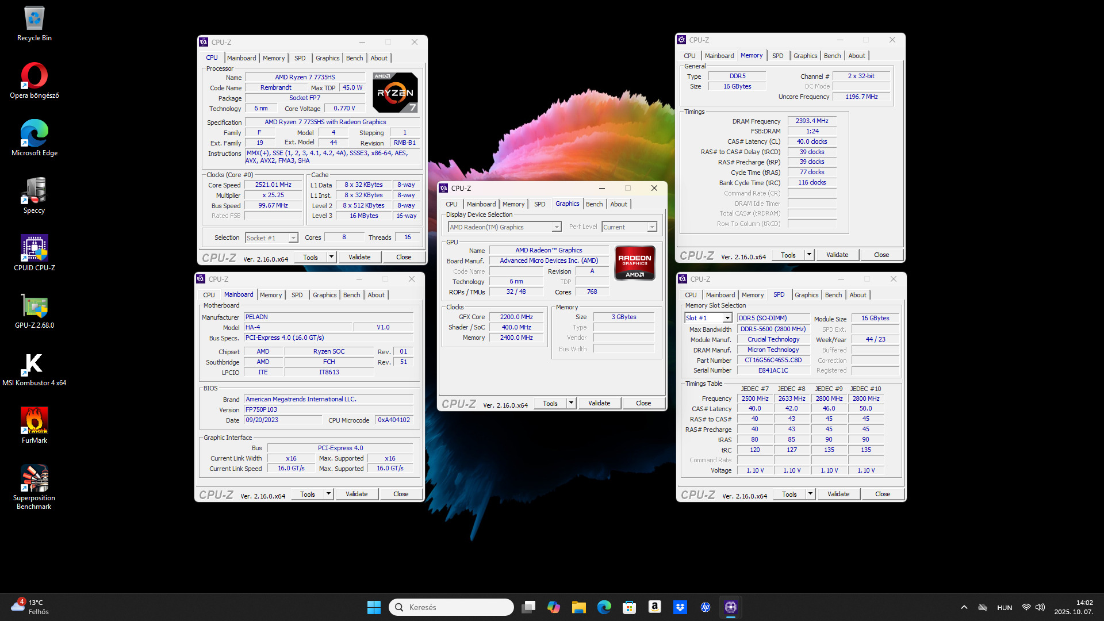1104x621 pixels.
Task: Click Validate in the Memory window
Action: (837, 255)
